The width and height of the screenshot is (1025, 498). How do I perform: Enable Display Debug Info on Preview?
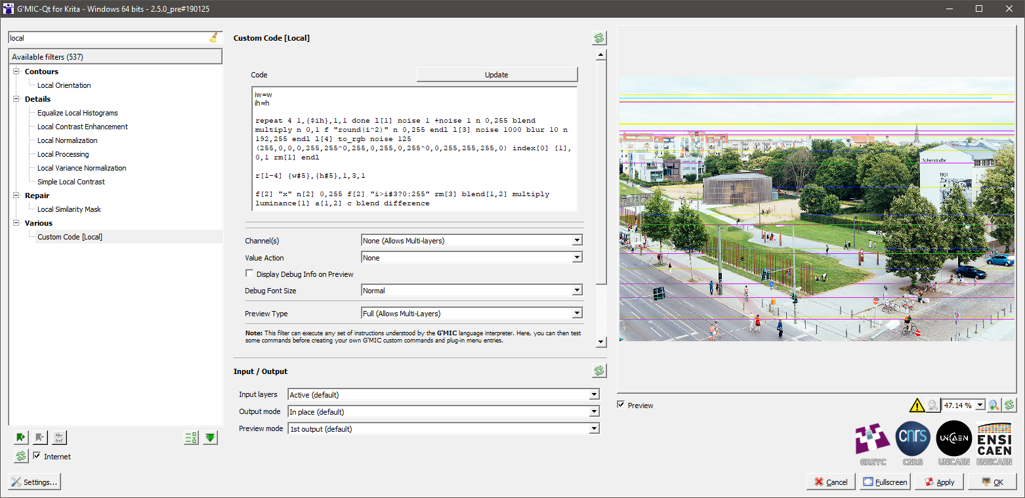pyautogui.click(x=249, y=274)
